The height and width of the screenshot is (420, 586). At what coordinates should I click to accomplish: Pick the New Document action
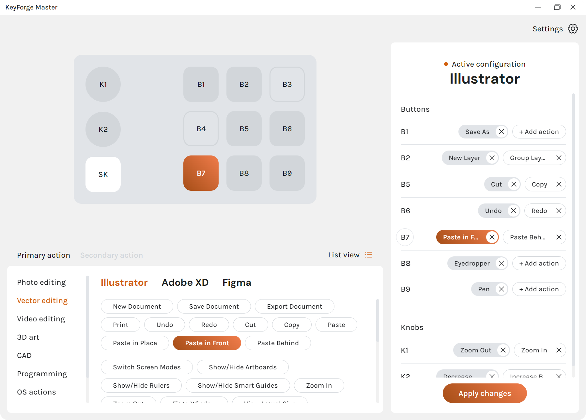137,306
